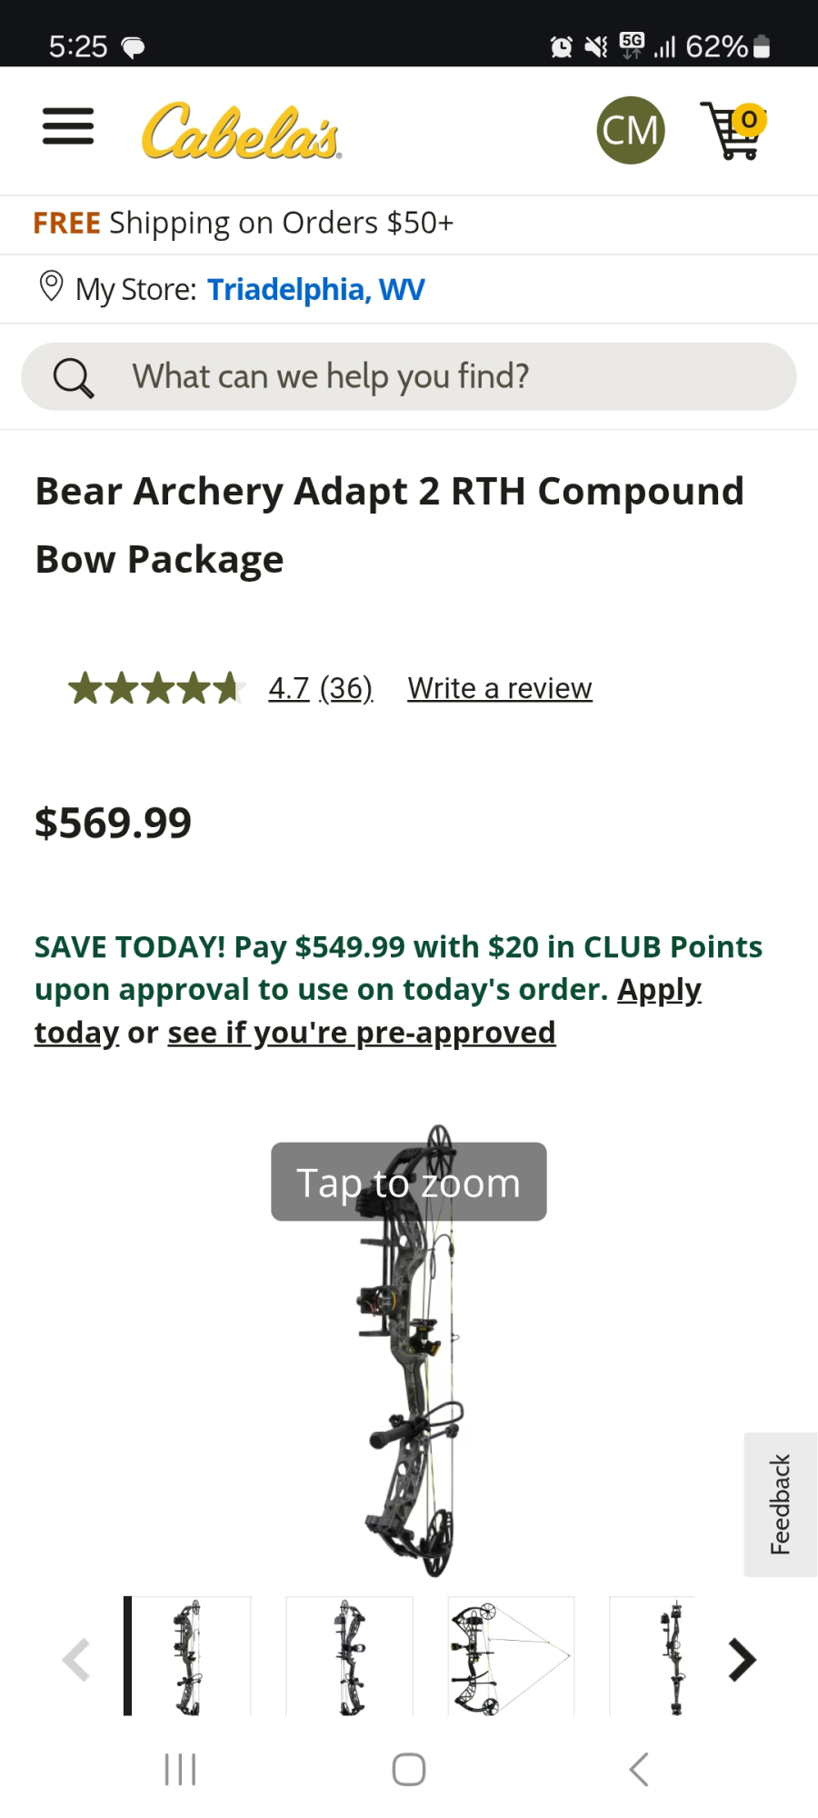Screen dimensions: 818x1818
Task: Open the Triadelphia, WV store link
Action: pos(315,289)
